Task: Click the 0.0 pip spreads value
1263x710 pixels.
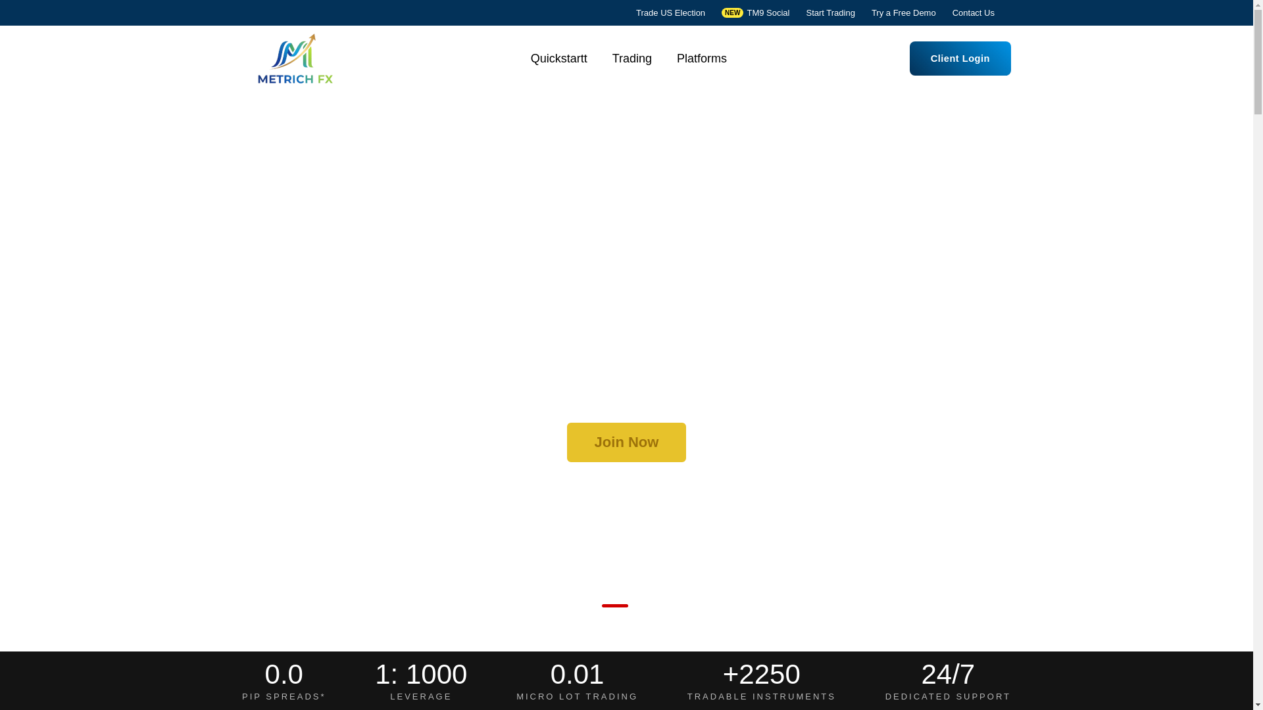Action: 284,674
